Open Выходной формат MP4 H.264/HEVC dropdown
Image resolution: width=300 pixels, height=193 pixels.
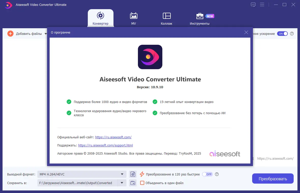point(82,174)
